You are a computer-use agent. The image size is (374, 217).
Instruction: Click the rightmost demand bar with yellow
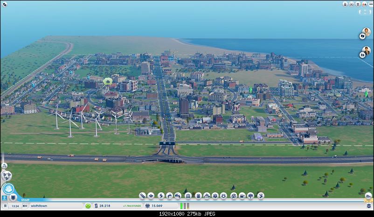pos(188,206)
